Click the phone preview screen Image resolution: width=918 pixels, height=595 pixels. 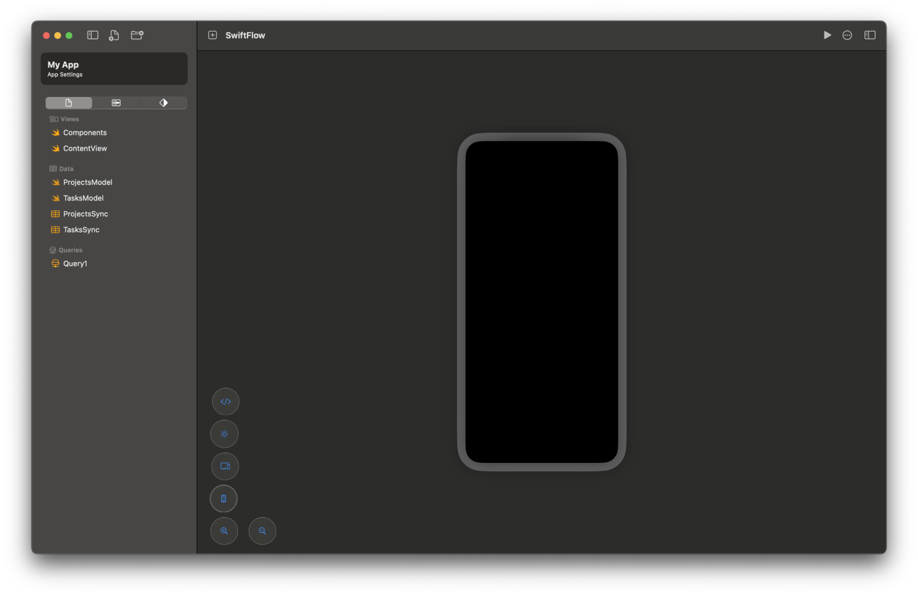(542, 302)
